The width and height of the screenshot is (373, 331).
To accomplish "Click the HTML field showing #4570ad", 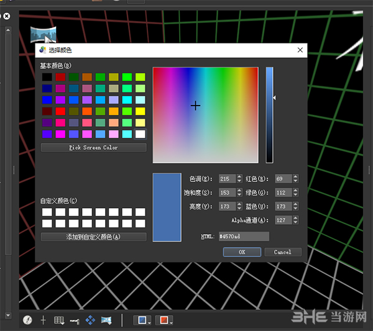I will [244, 237].
